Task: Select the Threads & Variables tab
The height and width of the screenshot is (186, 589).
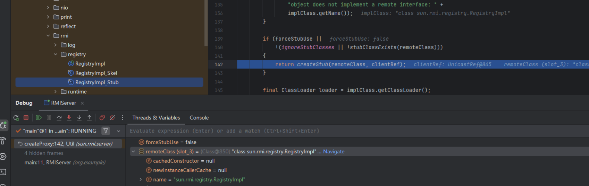Action: 156,118
